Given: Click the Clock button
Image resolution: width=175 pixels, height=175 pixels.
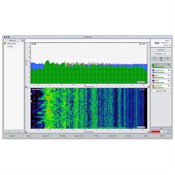Looking at the screenshot, I should click(x=146, y=136).
